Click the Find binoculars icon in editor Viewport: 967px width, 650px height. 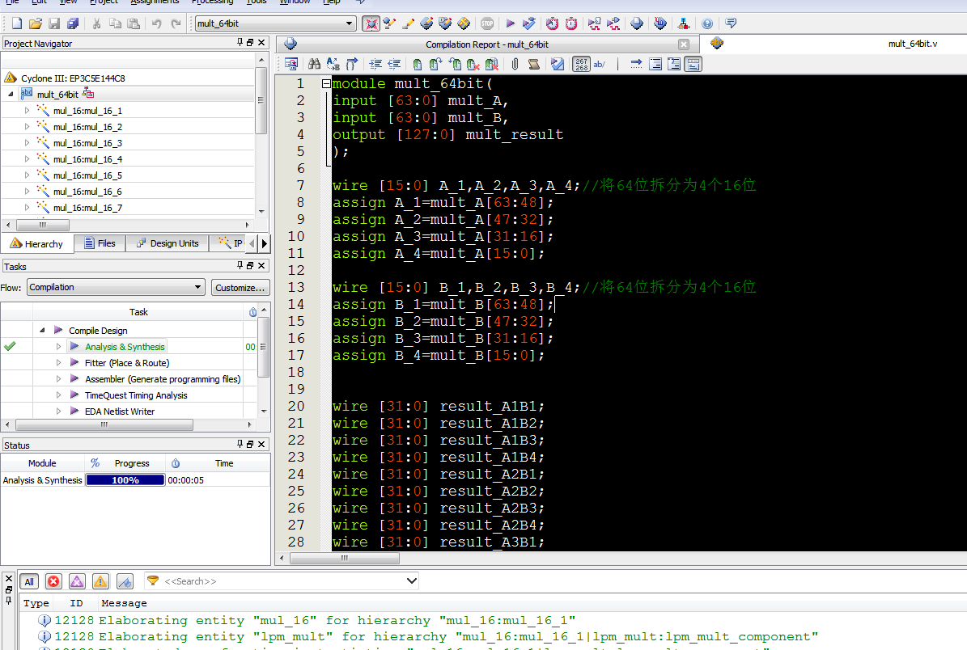[314, 64]
